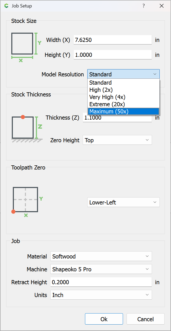
Task: Open the Machine Shapeoko 5 Pro dropdown
Action: (101, 269)
